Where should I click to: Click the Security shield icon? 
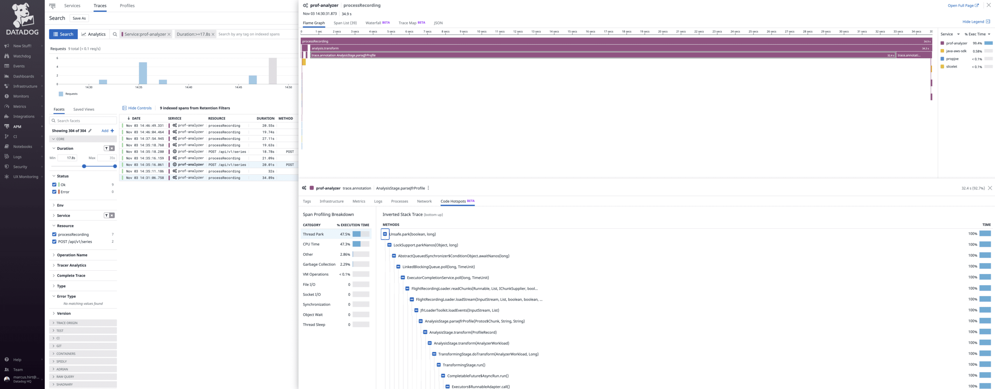[7, 167]
